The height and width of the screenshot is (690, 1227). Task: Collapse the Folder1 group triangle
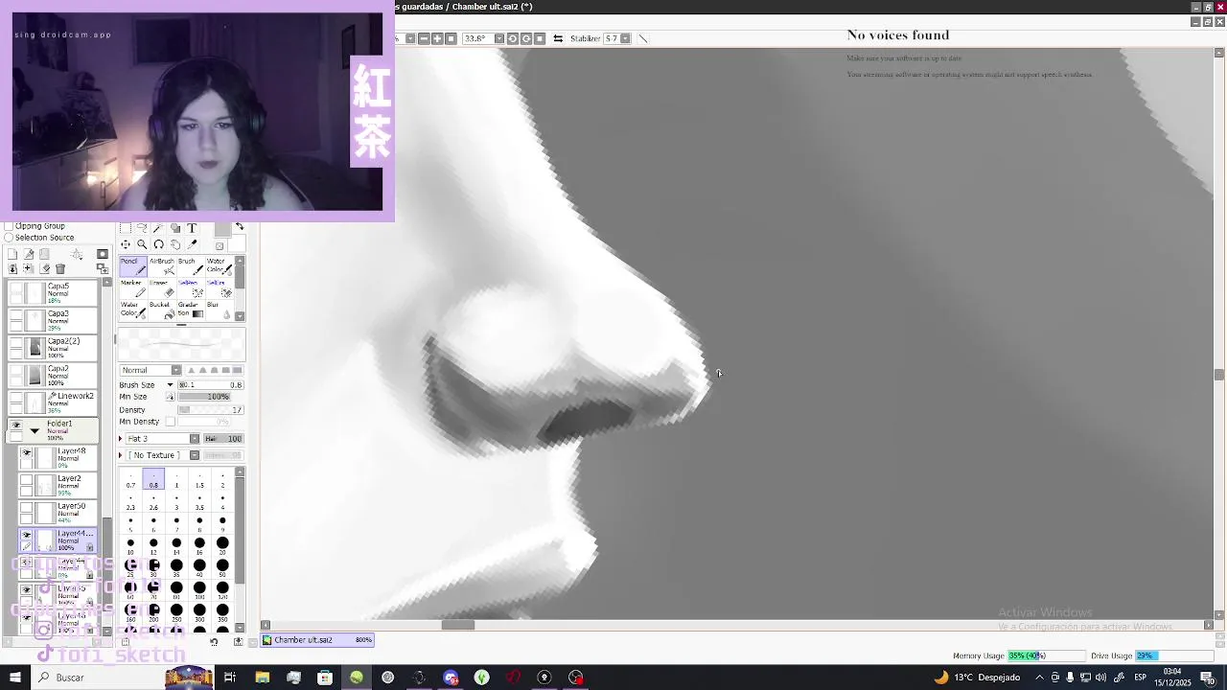(x=35, y=431)
